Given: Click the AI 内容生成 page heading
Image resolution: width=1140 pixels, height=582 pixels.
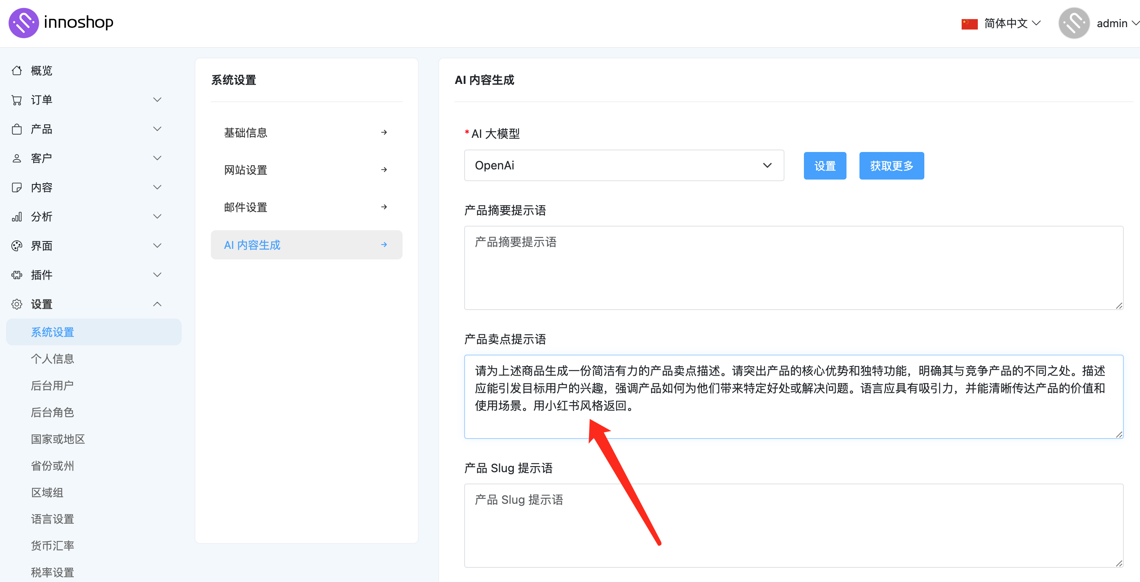Looking at the screenshot, I should tap(484, 80).
